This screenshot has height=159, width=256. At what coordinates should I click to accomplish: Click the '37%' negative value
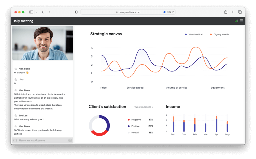point(151,120)
